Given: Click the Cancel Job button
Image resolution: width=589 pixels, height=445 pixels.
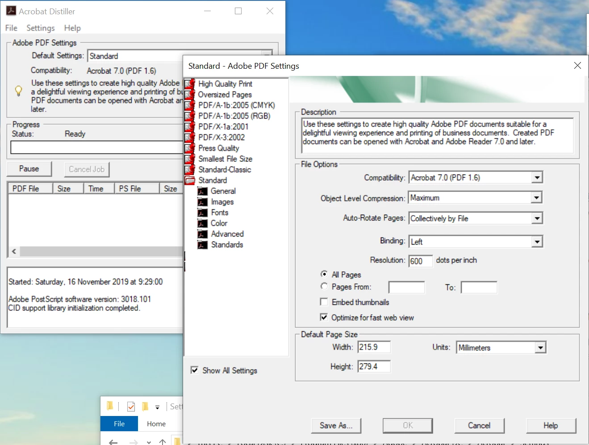Looking at the screenshot, I should (87, 169).
